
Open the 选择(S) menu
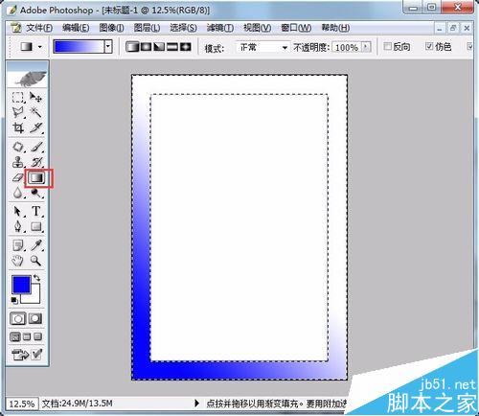point(183,28)
